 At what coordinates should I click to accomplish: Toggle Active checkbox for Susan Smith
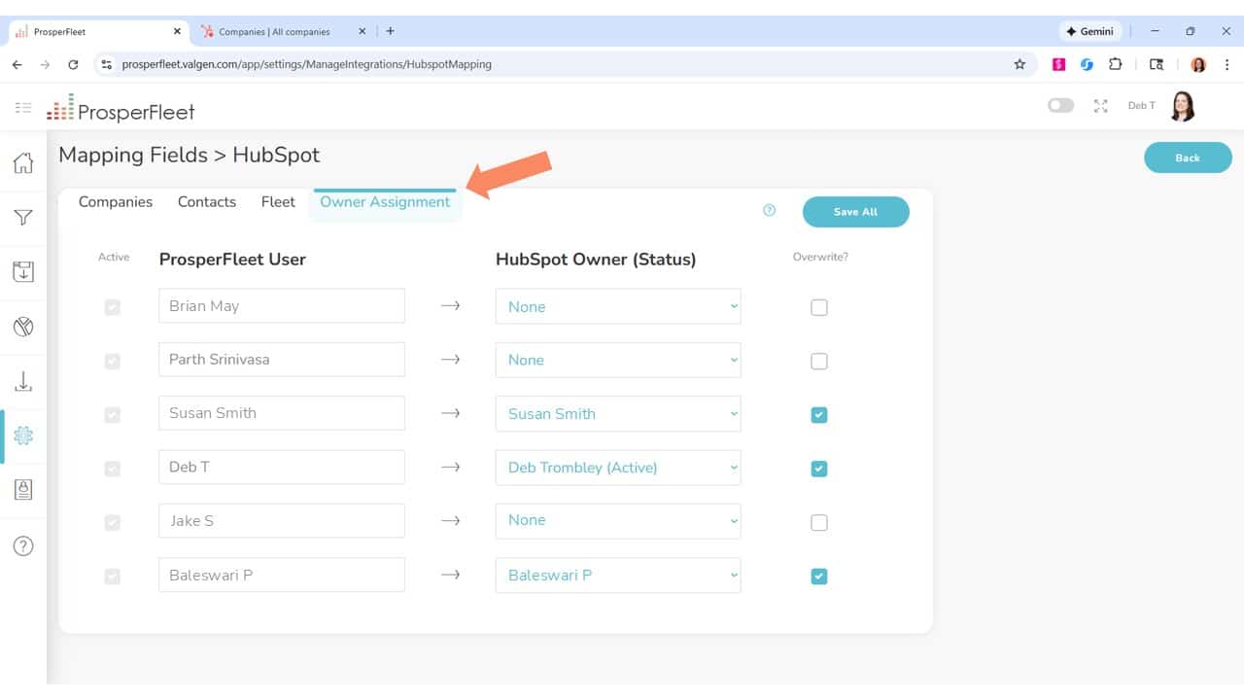[x=113, y=415]
